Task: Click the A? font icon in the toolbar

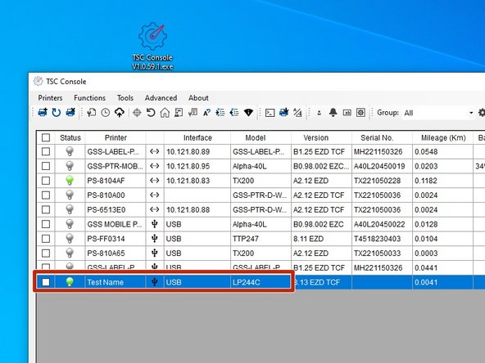Action: [x=206, y=113]
